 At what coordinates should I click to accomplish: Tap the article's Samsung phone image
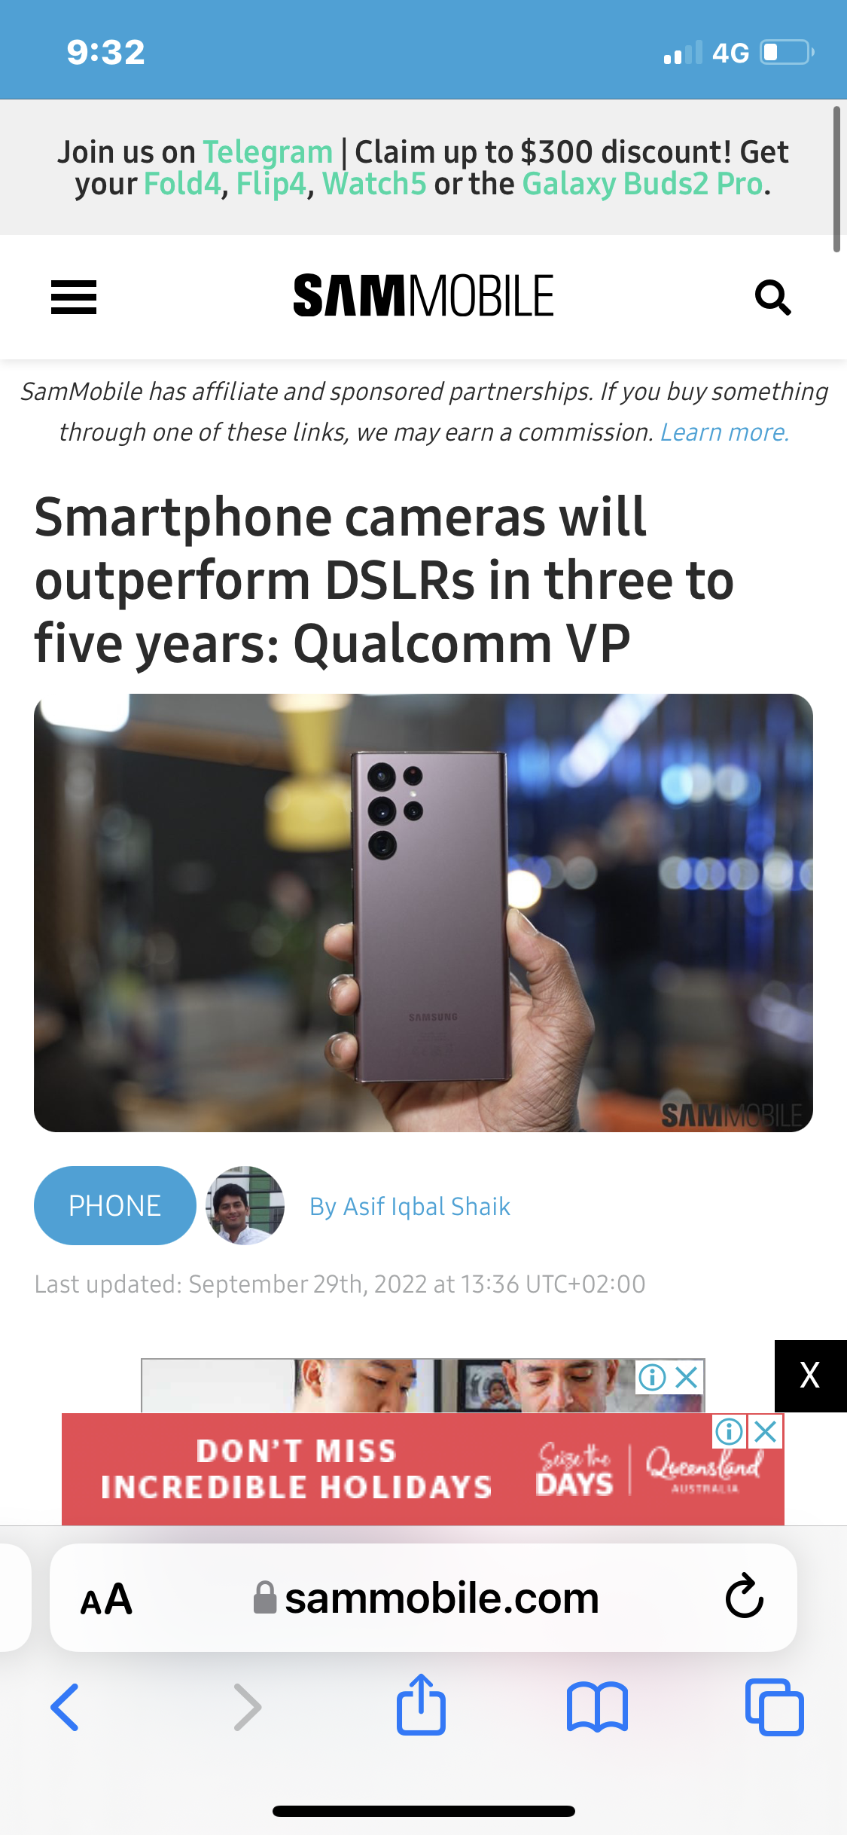(423, 912)
